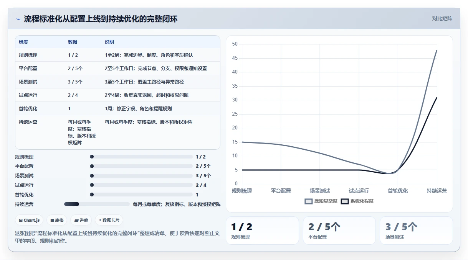The image size is (468, 260).
Task: Click the 平台配置 progress bar
Action: (x=141, y=166)
